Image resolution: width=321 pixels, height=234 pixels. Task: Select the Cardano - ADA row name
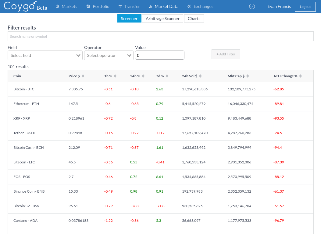click(25, 221)
